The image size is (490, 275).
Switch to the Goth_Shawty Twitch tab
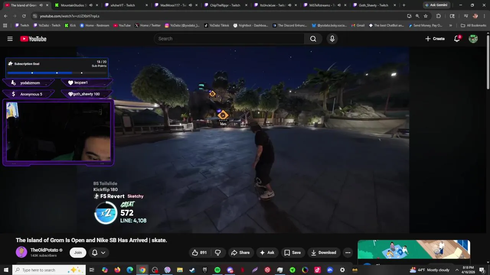(374, 5)
